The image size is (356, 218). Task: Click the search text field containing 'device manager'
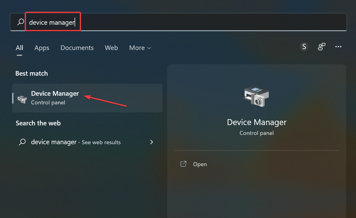click(x=178, y=22)
